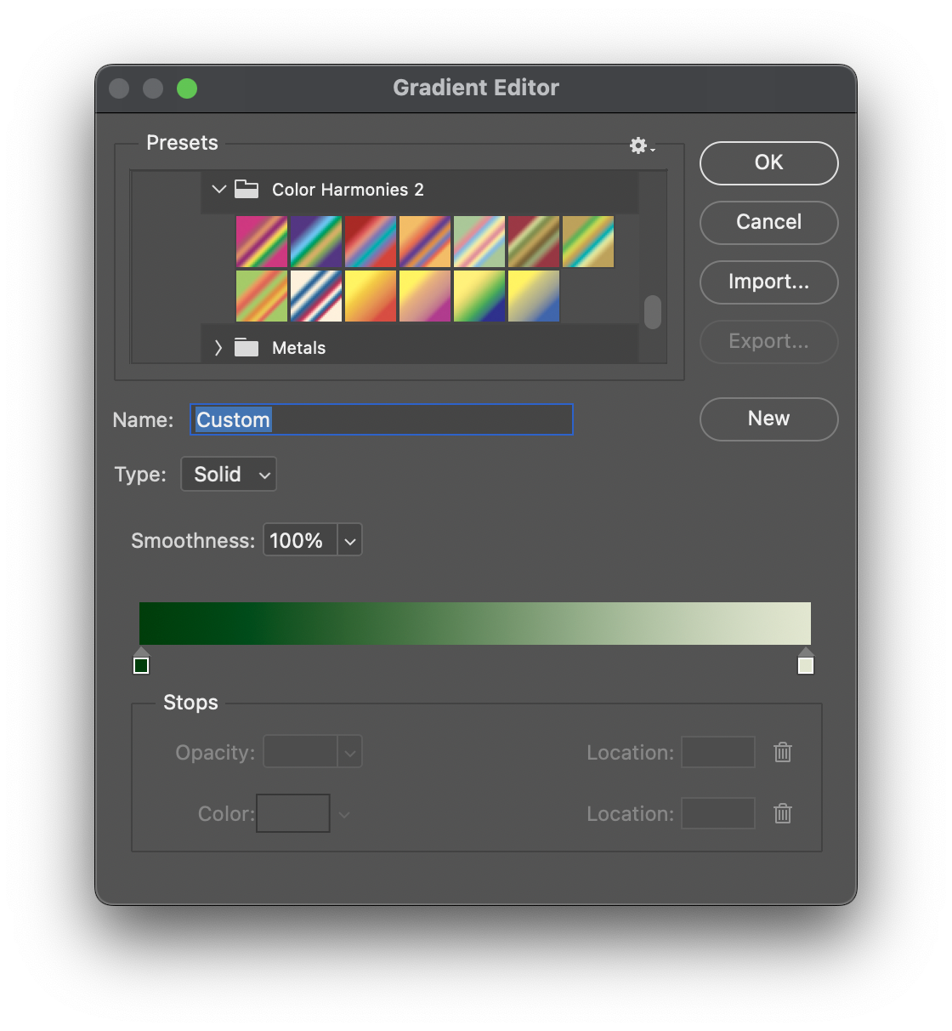The image size is (952, 1031).
Task: Pick the red-white-blue striped preset
Action: 316,296
